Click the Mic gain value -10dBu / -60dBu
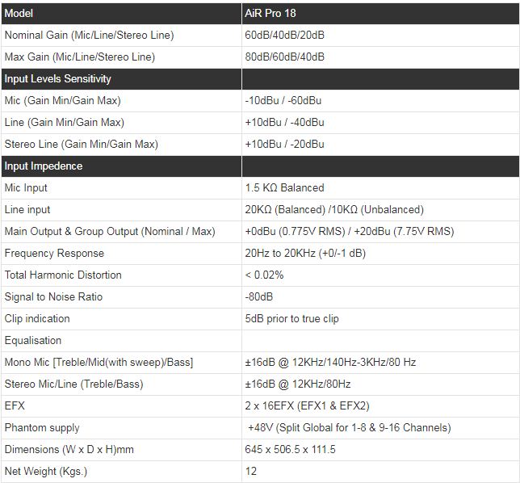Screen dimensions: 520x483 tap(284, 101)
